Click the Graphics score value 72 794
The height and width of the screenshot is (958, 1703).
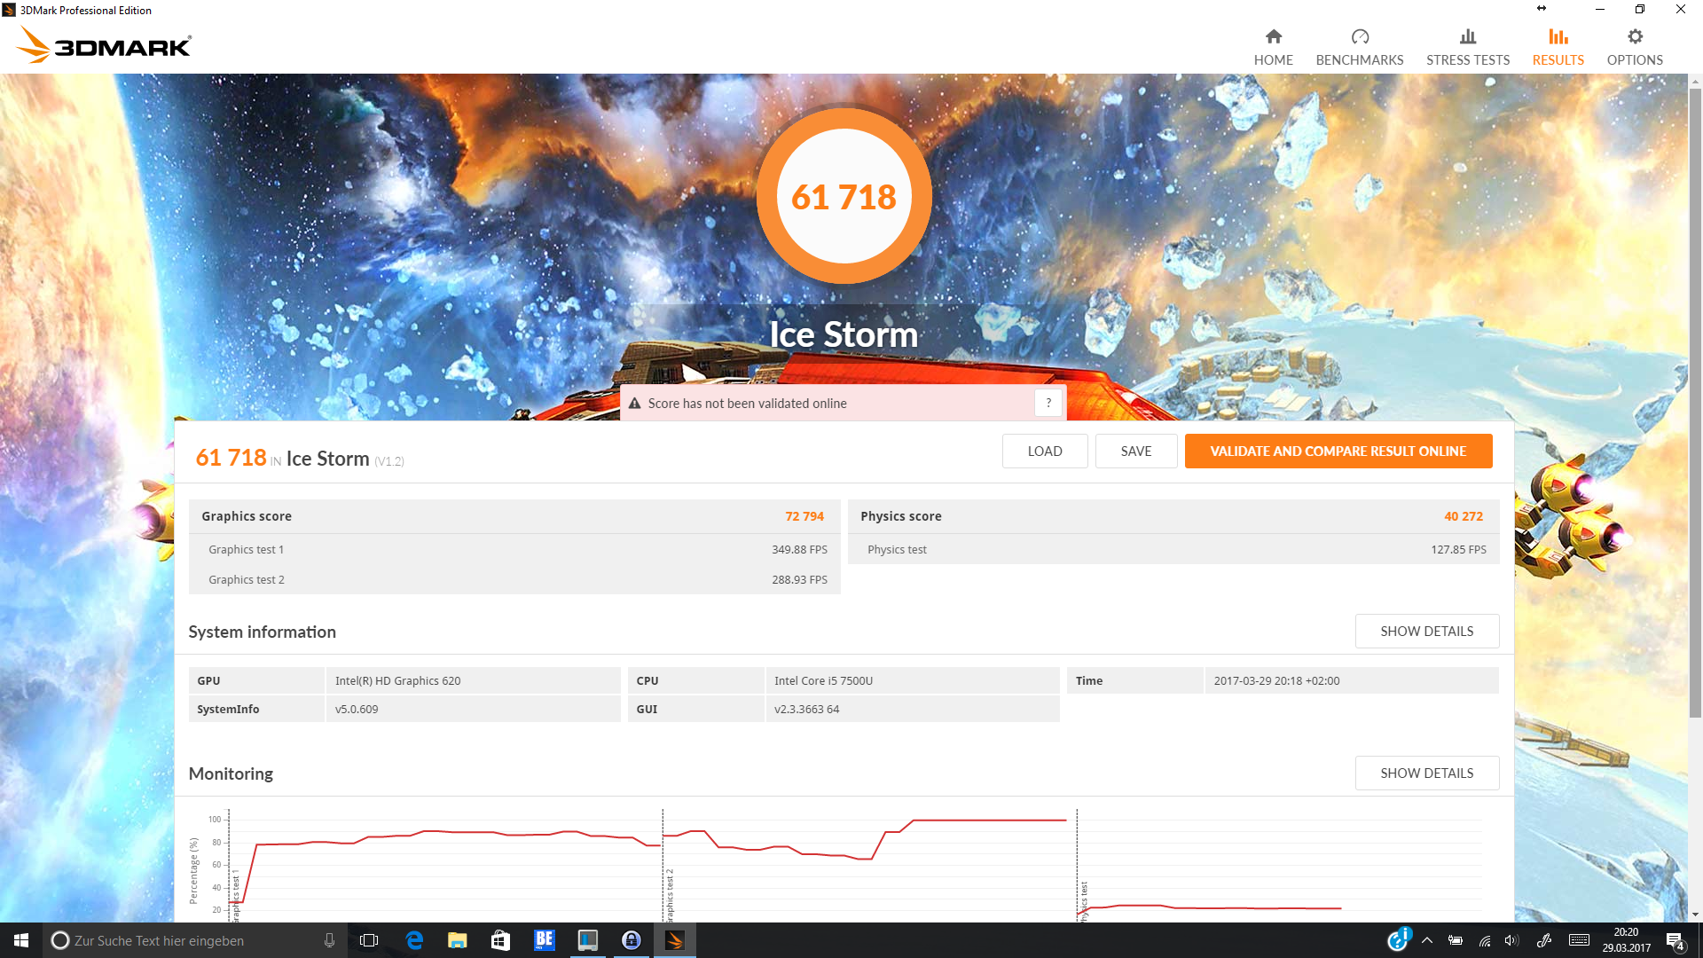tap(804, 516)
